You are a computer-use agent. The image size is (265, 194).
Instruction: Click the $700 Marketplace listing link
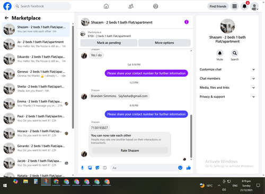click(109, 36)
